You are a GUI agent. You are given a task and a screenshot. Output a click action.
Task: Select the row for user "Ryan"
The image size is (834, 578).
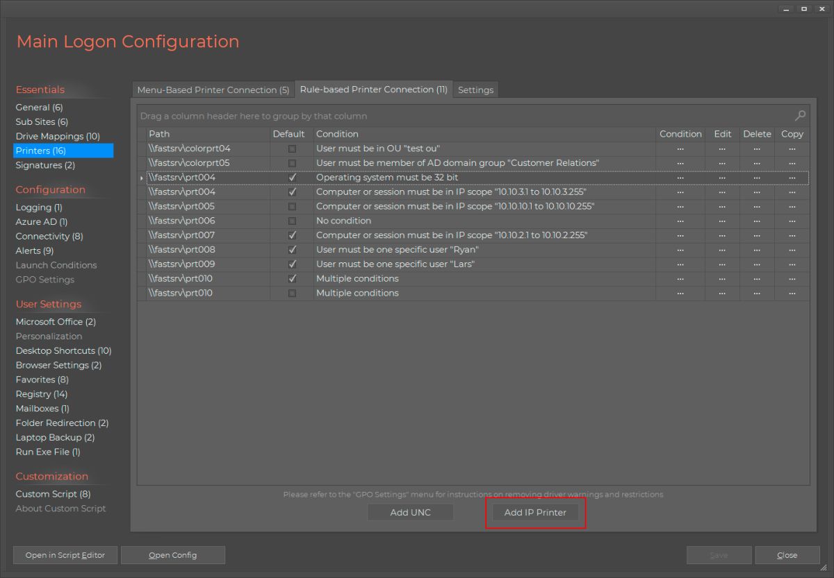473,250
